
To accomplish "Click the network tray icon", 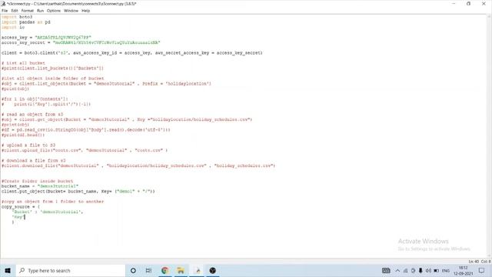I will coord(405,270).
